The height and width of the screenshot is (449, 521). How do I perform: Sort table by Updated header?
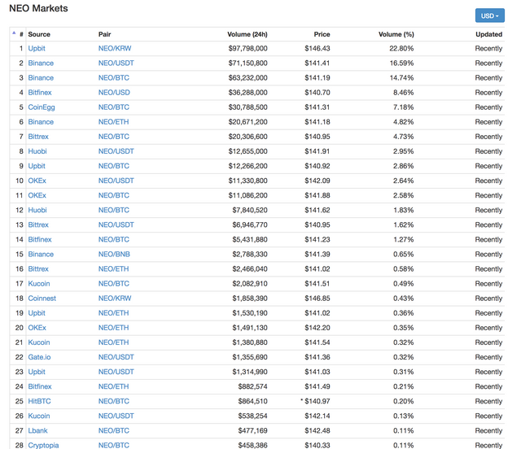488,34
